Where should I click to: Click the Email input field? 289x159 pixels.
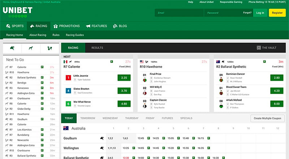(x=179, y=13)
